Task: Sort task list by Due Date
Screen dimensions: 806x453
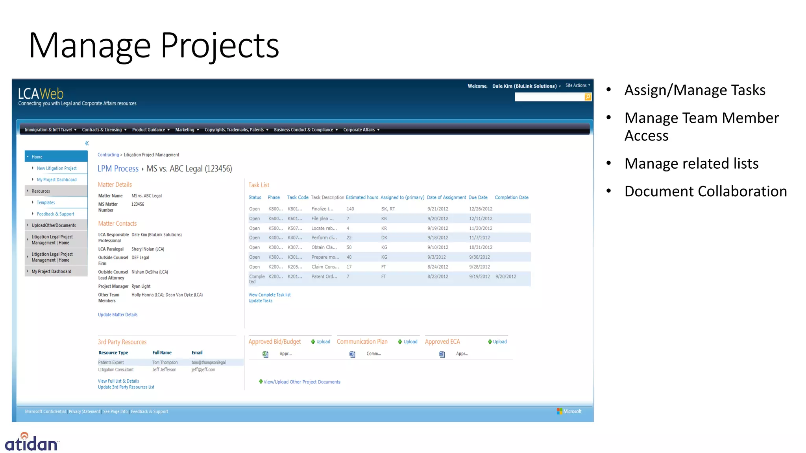Action: 478,197
